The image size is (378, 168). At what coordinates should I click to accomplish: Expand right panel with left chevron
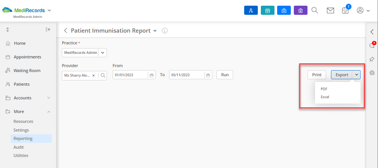tap(372, 31)
